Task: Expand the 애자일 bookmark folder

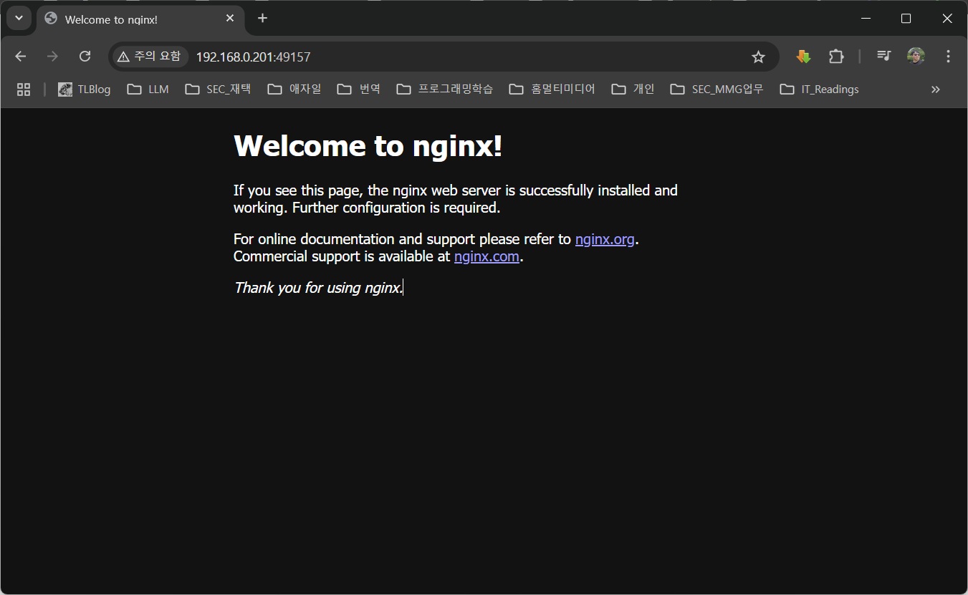Action: pos(294,90)
